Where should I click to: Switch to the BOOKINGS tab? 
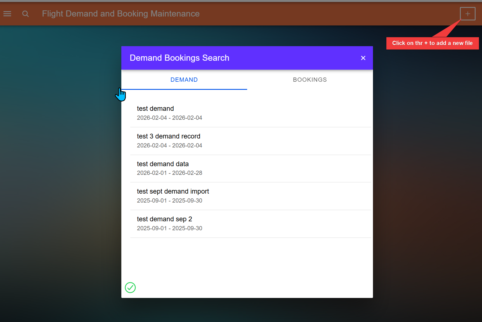tap(310, 80)
